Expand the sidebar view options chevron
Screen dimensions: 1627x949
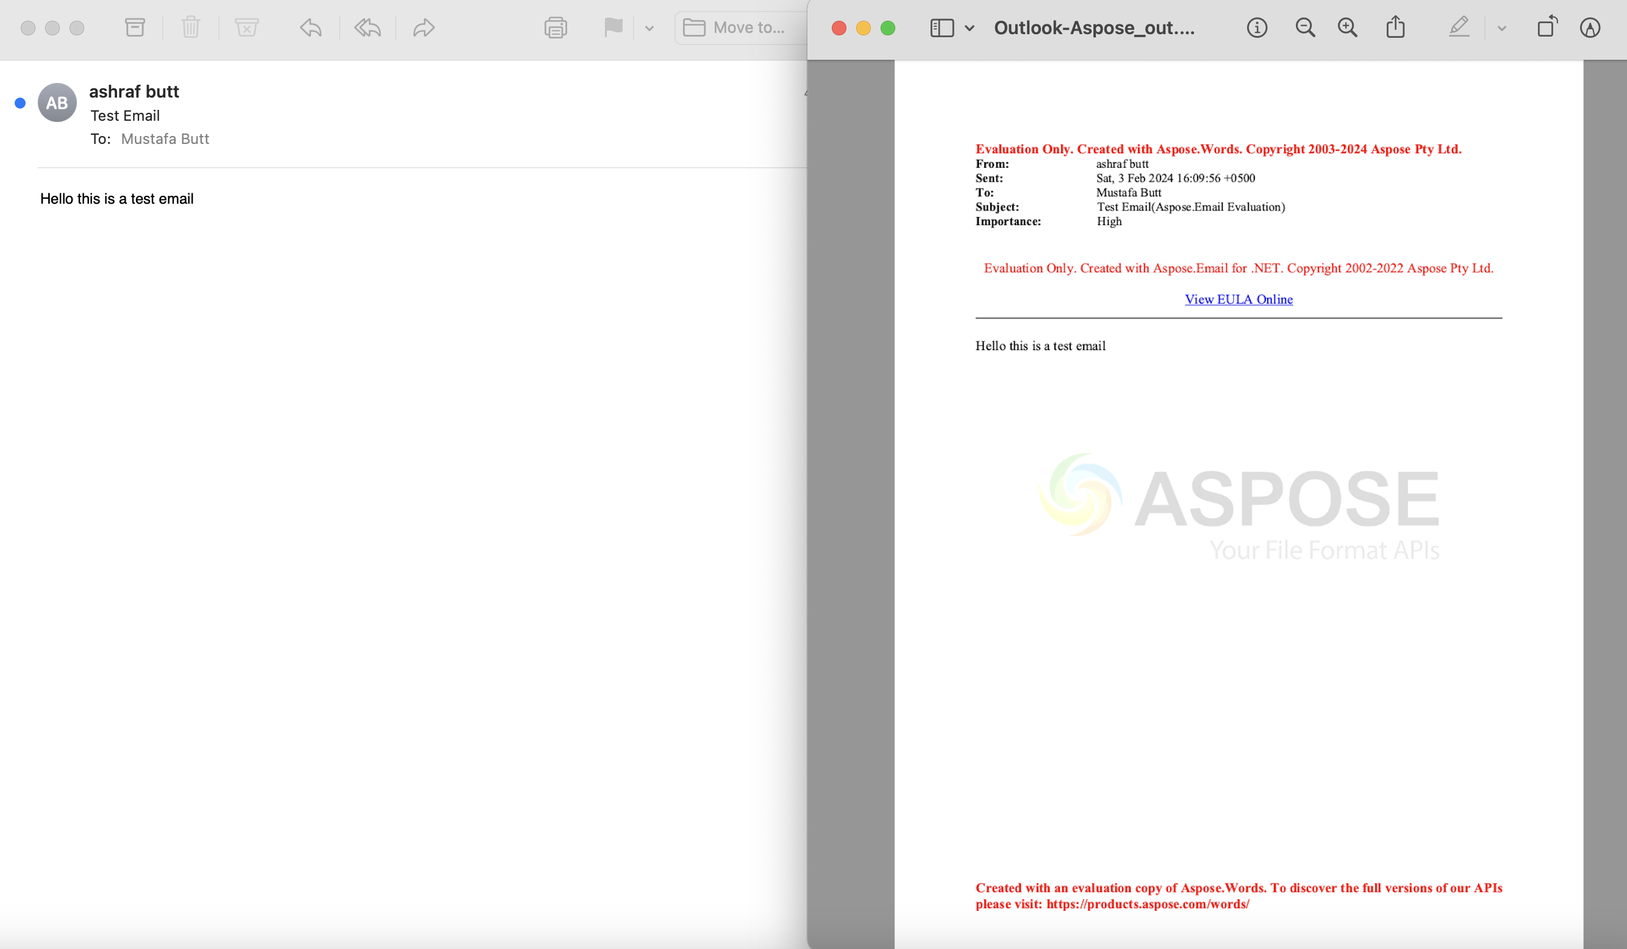pos(969,28)
